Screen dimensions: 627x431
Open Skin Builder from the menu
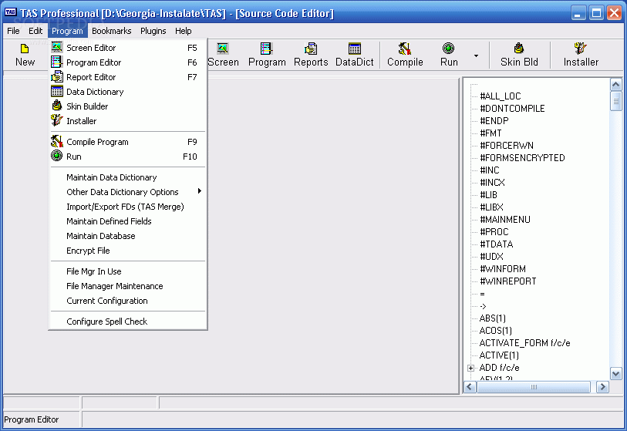pyautogui.click(x=128, y=106)
